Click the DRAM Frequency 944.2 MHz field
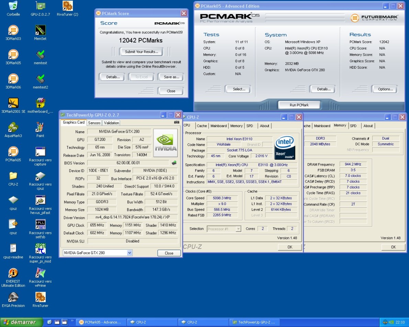This screenshot has height=327, width=409. (x=353, y=164)
